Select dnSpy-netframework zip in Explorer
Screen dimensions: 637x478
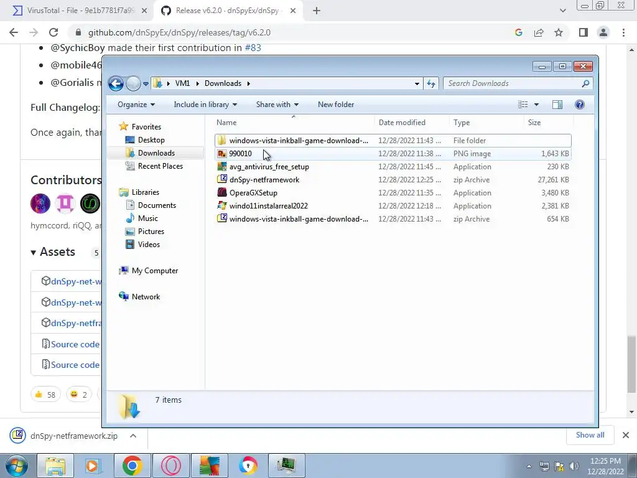coord(393,180)
